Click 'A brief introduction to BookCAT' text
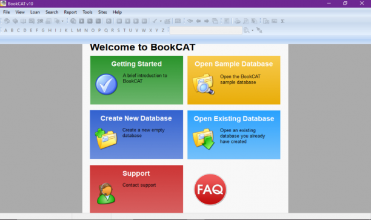Image resolution: width=371 pixels, height=220 pixels. 145,78
